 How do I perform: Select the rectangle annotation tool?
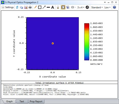pos(40,7)
